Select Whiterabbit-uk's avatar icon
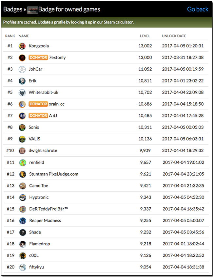The image size is (213, 277). tap(22, 93)
